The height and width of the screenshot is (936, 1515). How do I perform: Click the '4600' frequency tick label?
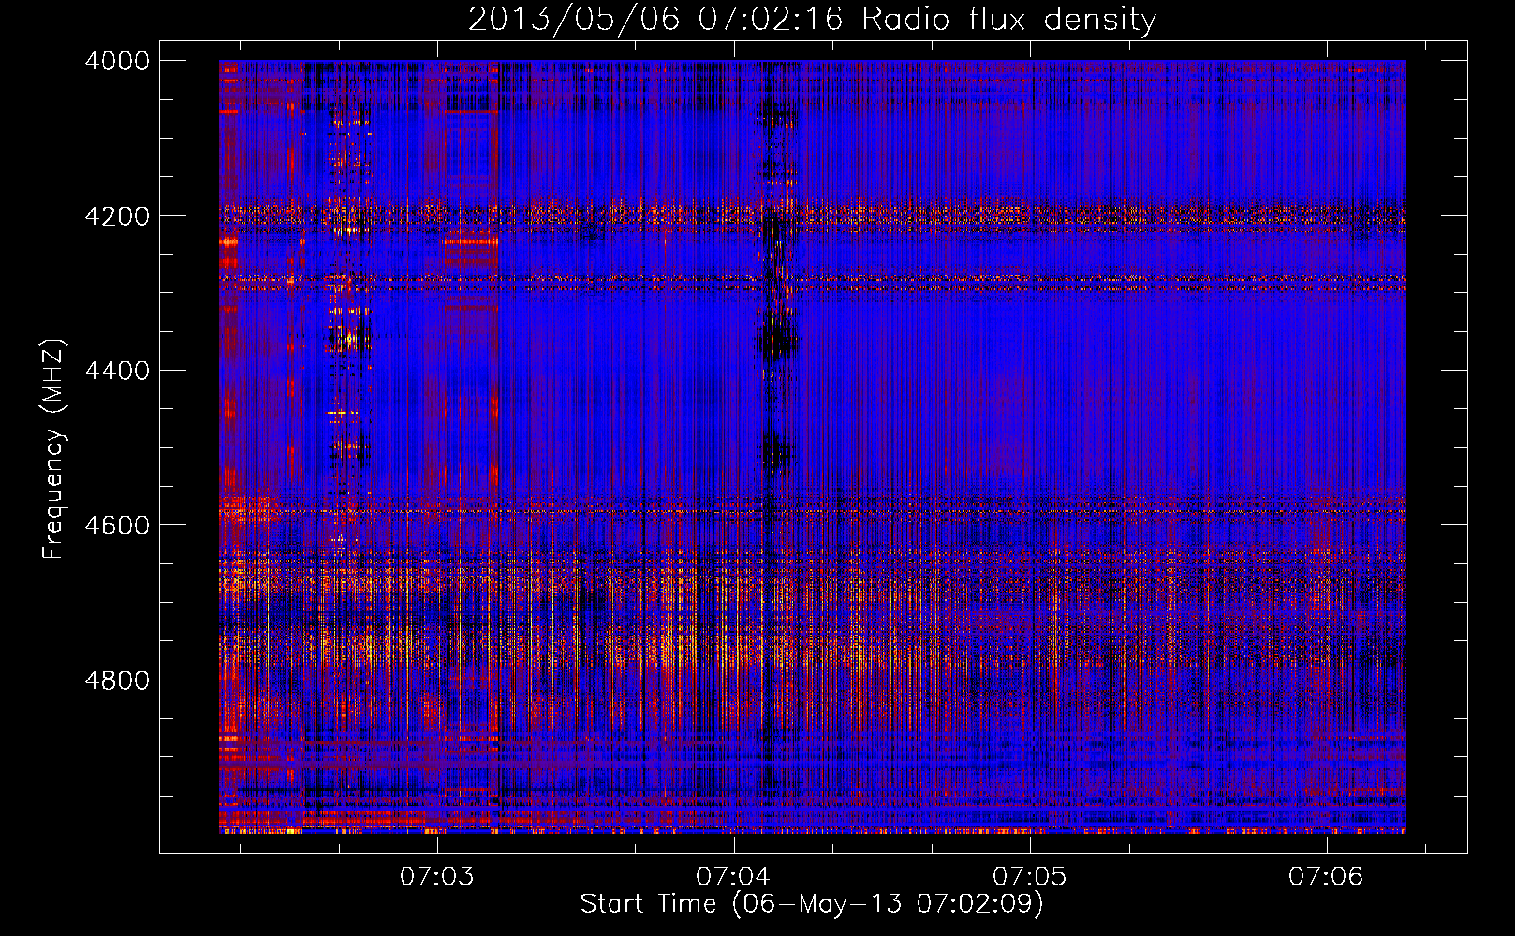tap(116, 525)
